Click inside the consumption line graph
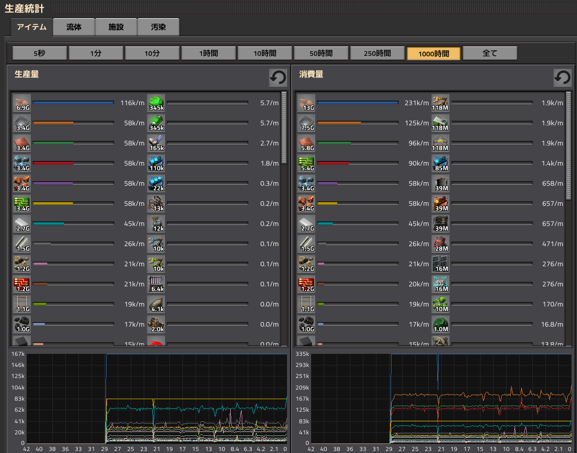The height and width of the screenshot is (453, 577). click(x=441, y=398)
